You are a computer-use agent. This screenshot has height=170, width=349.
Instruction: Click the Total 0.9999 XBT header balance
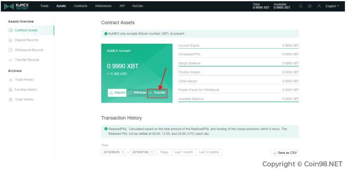261,6
